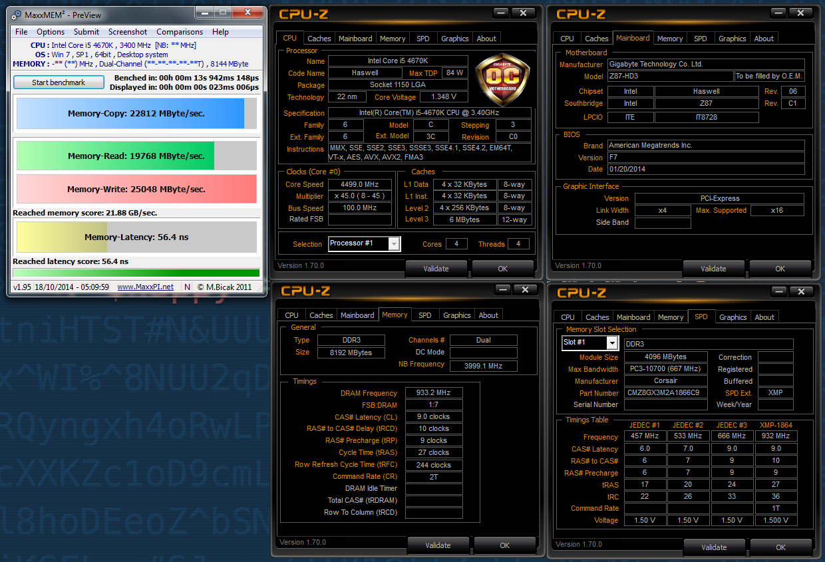Click the Memory-Copy result bar

pyautogui.click(x=136, y=113)
